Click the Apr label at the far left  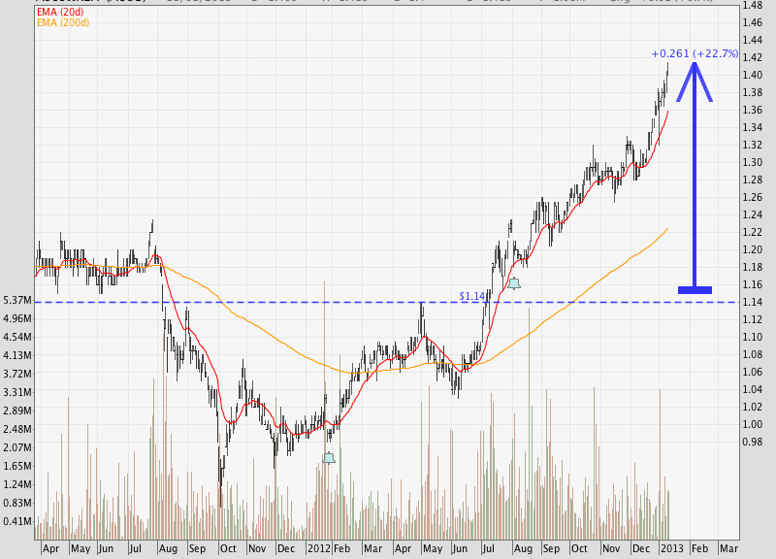click(x=50, y=548)
